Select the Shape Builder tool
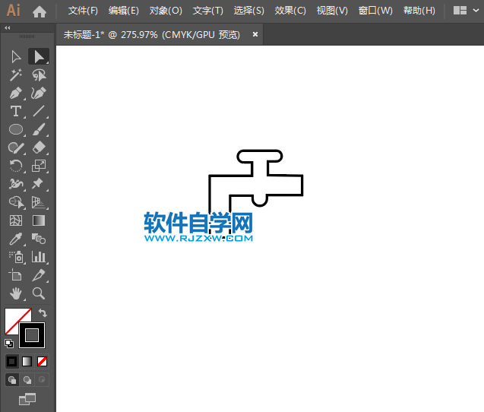Screen dimensions: 484x412 [16, 202]
